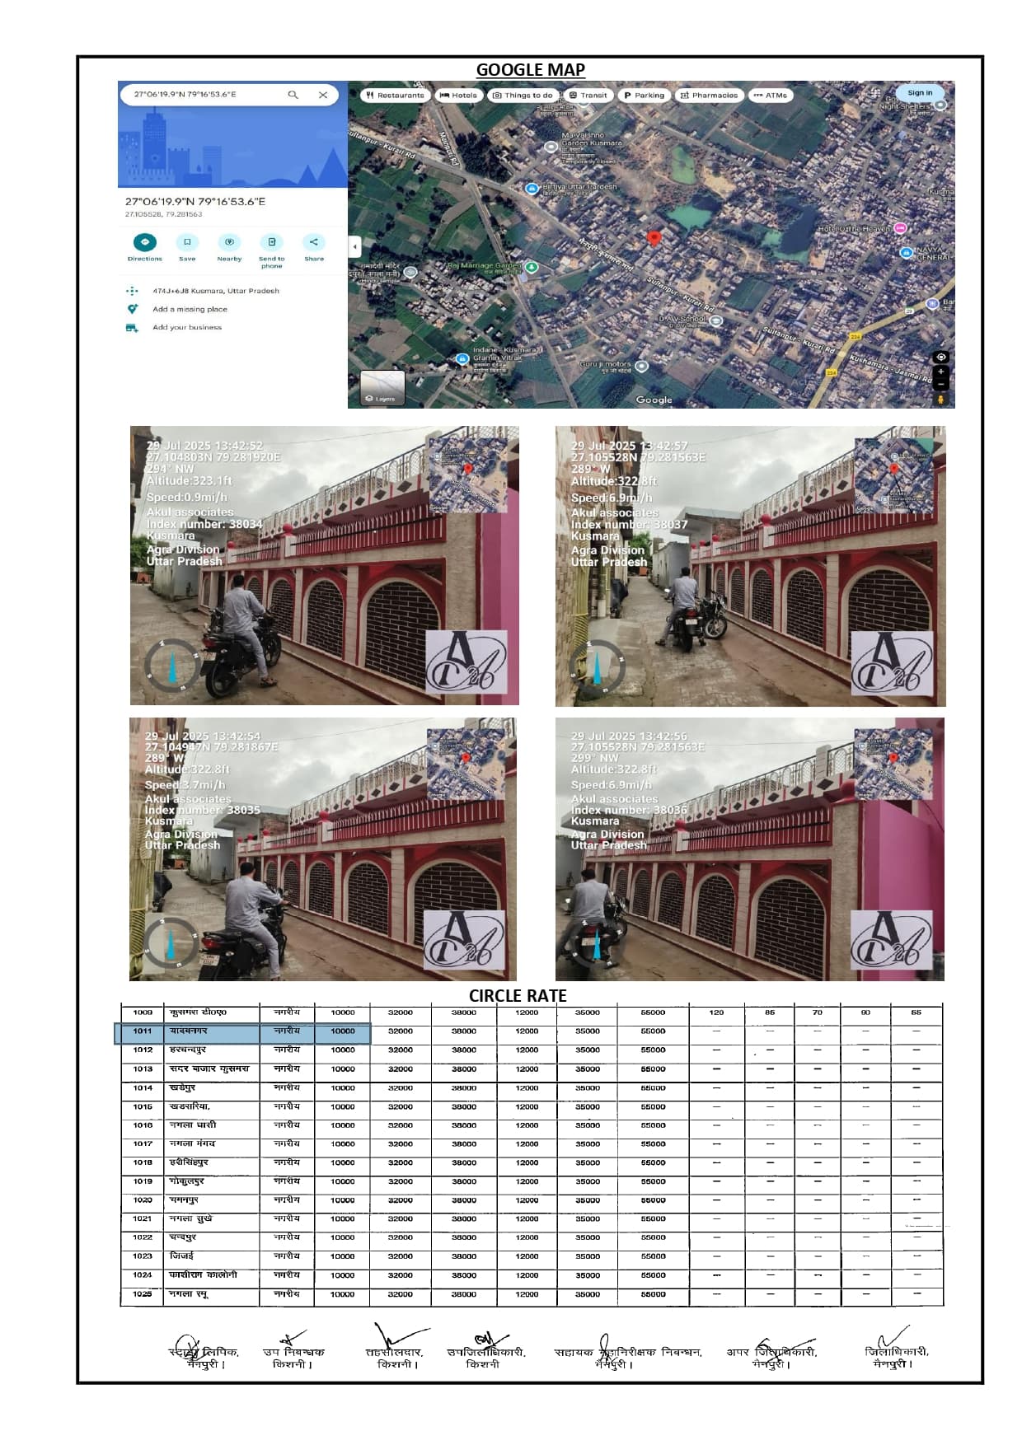The image size is (1022, 1445).
Task: Click the red dropped pin on the map
Action: (x=654, y=238)
